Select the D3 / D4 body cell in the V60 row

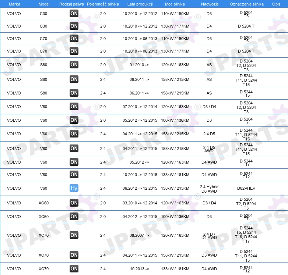coord(209,107)
